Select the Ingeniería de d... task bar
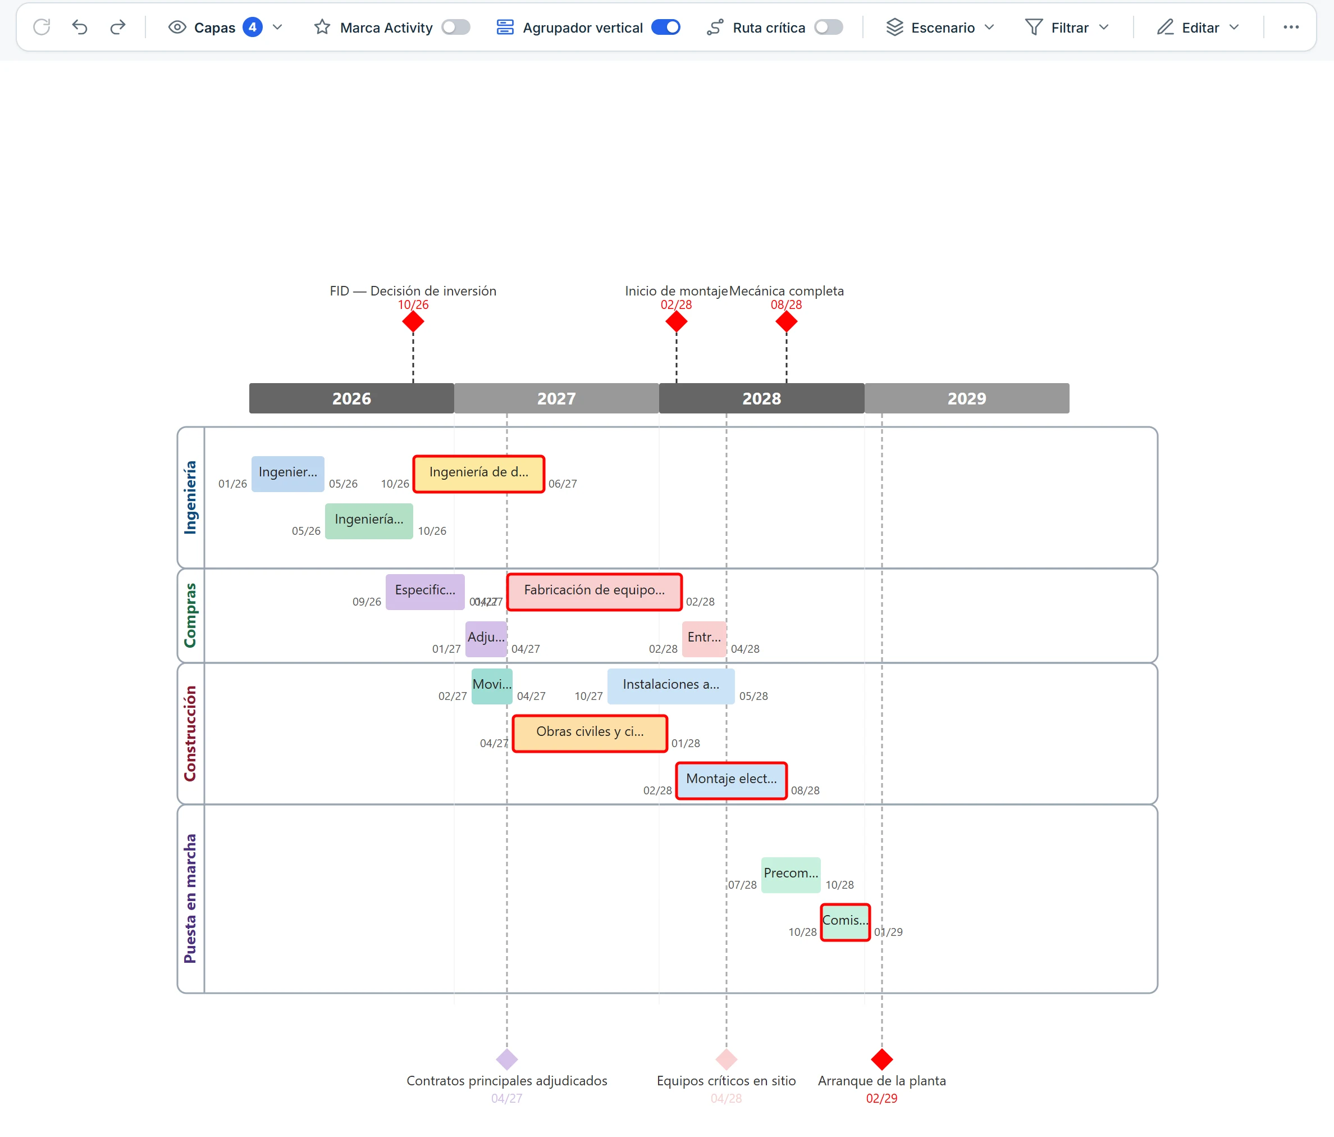Screen dimensions: 1334x1137 pyautogui.click(x=479, y=474)
